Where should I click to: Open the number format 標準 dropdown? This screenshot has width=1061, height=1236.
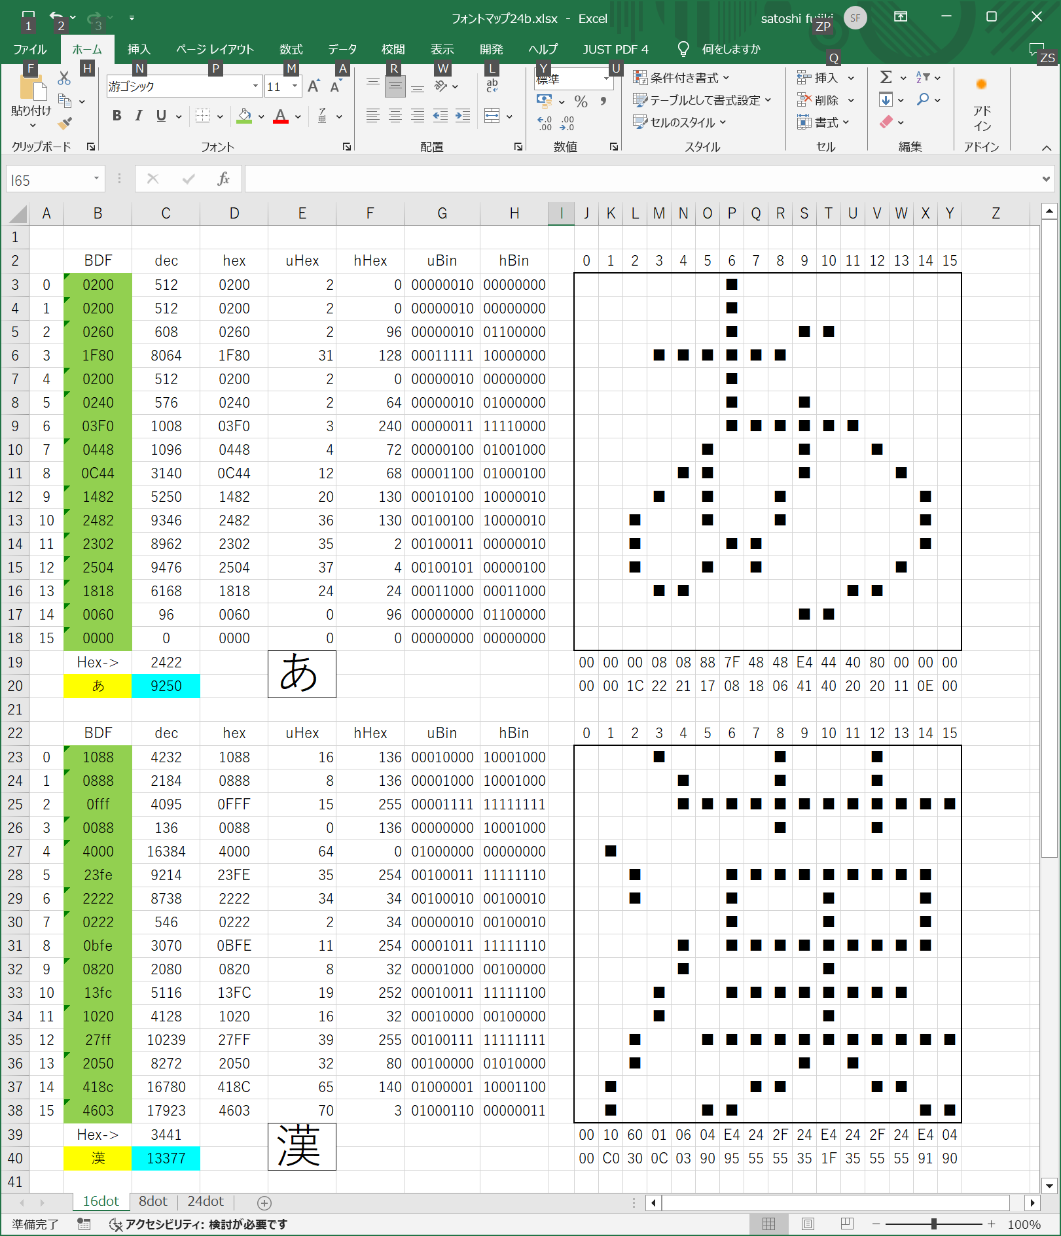point(606,79)
